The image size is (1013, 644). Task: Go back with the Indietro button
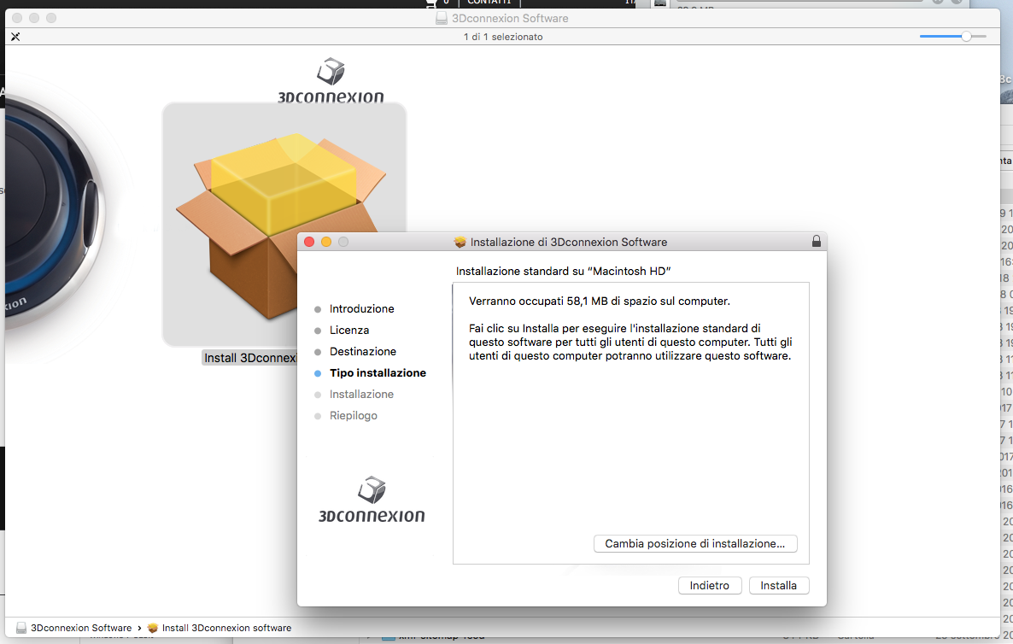pyautogui.click(x=710, y=585)
